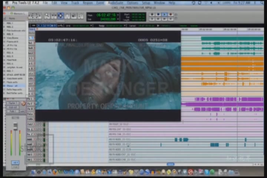
Task: Click the transport Fast Forward button
Action: click(x=164, y=19)
